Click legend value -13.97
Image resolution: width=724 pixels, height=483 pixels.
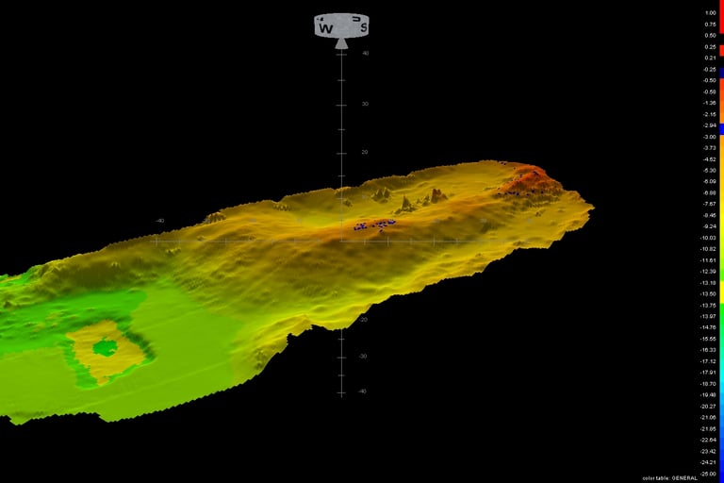point(709,317)
